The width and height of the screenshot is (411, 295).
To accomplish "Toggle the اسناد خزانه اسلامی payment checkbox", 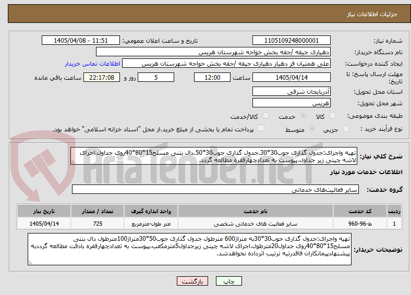I will click(261, 128).
